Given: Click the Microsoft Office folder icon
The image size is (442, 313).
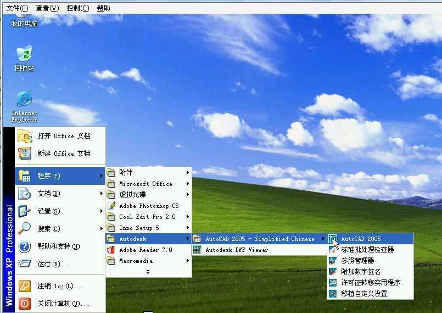Looking at the screenshot, I should 111,184.
